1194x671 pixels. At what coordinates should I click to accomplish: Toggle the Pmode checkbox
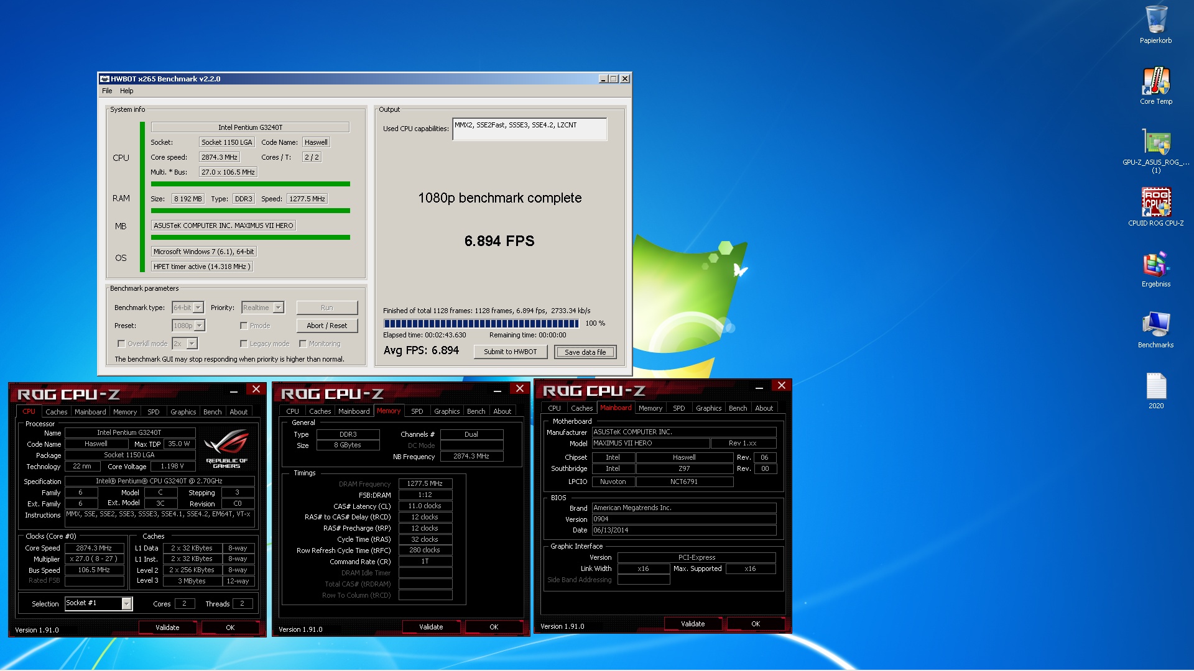pyautogui.click(x=244, y=326)
